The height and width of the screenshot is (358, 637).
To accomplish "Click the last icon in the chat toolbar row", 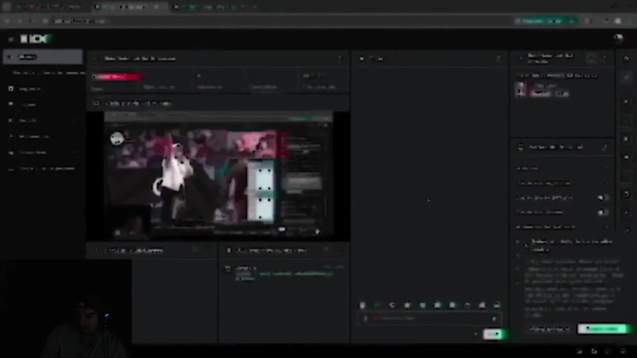I will click(x=497, y=305).
